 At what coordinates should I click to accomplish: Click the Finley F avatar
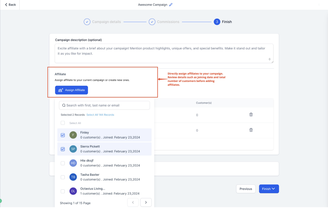[x=73, y=135]
